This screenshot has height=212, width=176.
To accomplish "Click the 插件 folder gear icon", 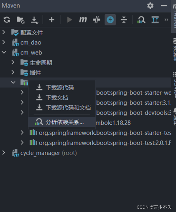I will pos(24,73).
